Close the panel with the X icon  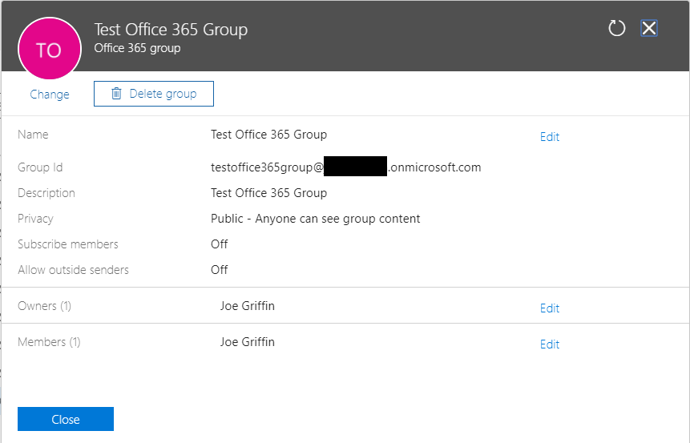coord(649,29)
